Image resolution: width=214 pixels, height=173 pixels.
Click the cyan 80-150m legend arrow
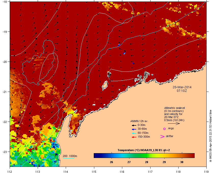(x=134, y=133)
